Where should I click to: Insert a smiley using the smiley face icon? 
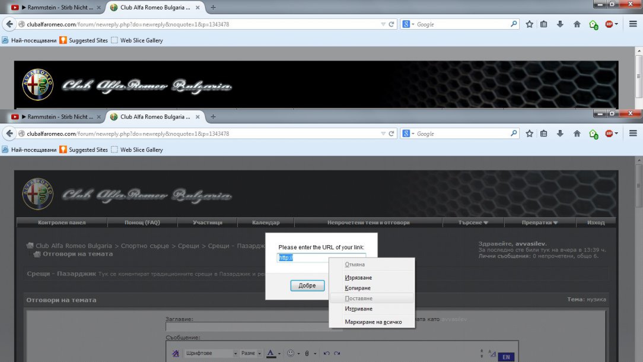(x=291, y=354)
